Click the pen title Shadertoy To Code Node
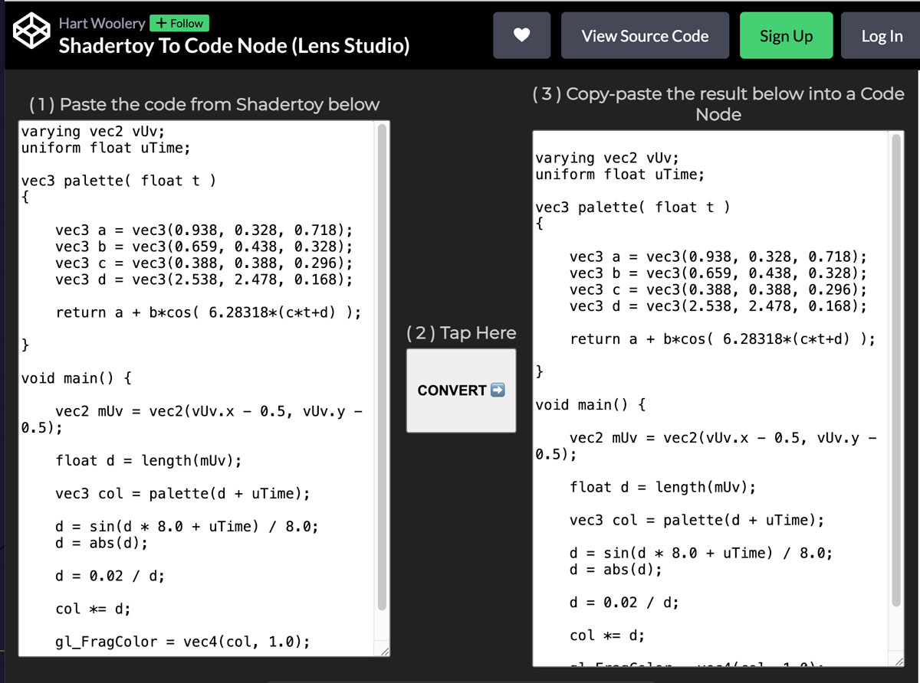Image resolution: width=920 pixels, height=683 pixels. [235, 45]
